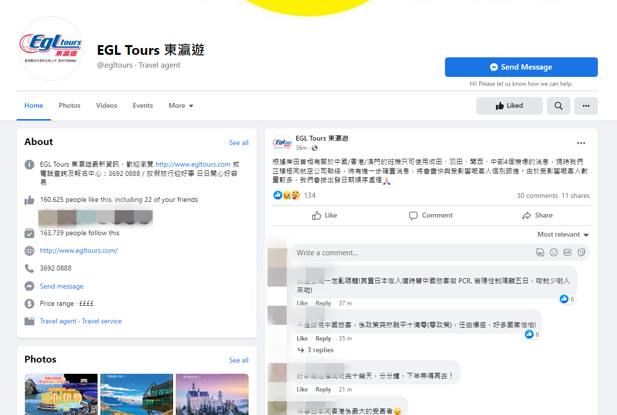This screenshot has height=415, width=617.
Task: Expand the 3 replies thread
Action: 320,350
